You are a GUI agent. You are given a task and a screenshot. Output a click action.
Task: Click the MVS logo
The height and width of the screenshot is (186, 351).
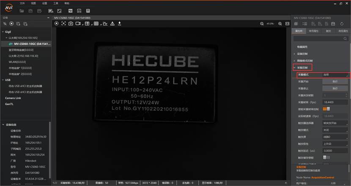[x=9, y=8]
